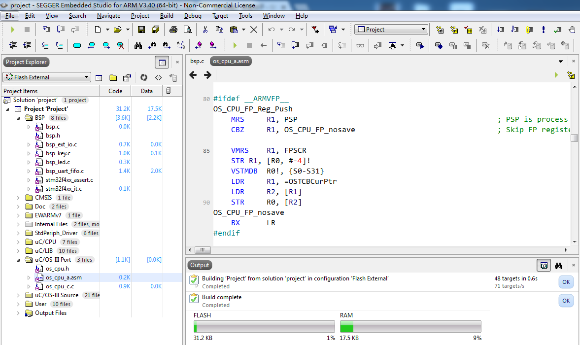Toggle the Output panel view button
580x345 pixels.
click(544, 266)
